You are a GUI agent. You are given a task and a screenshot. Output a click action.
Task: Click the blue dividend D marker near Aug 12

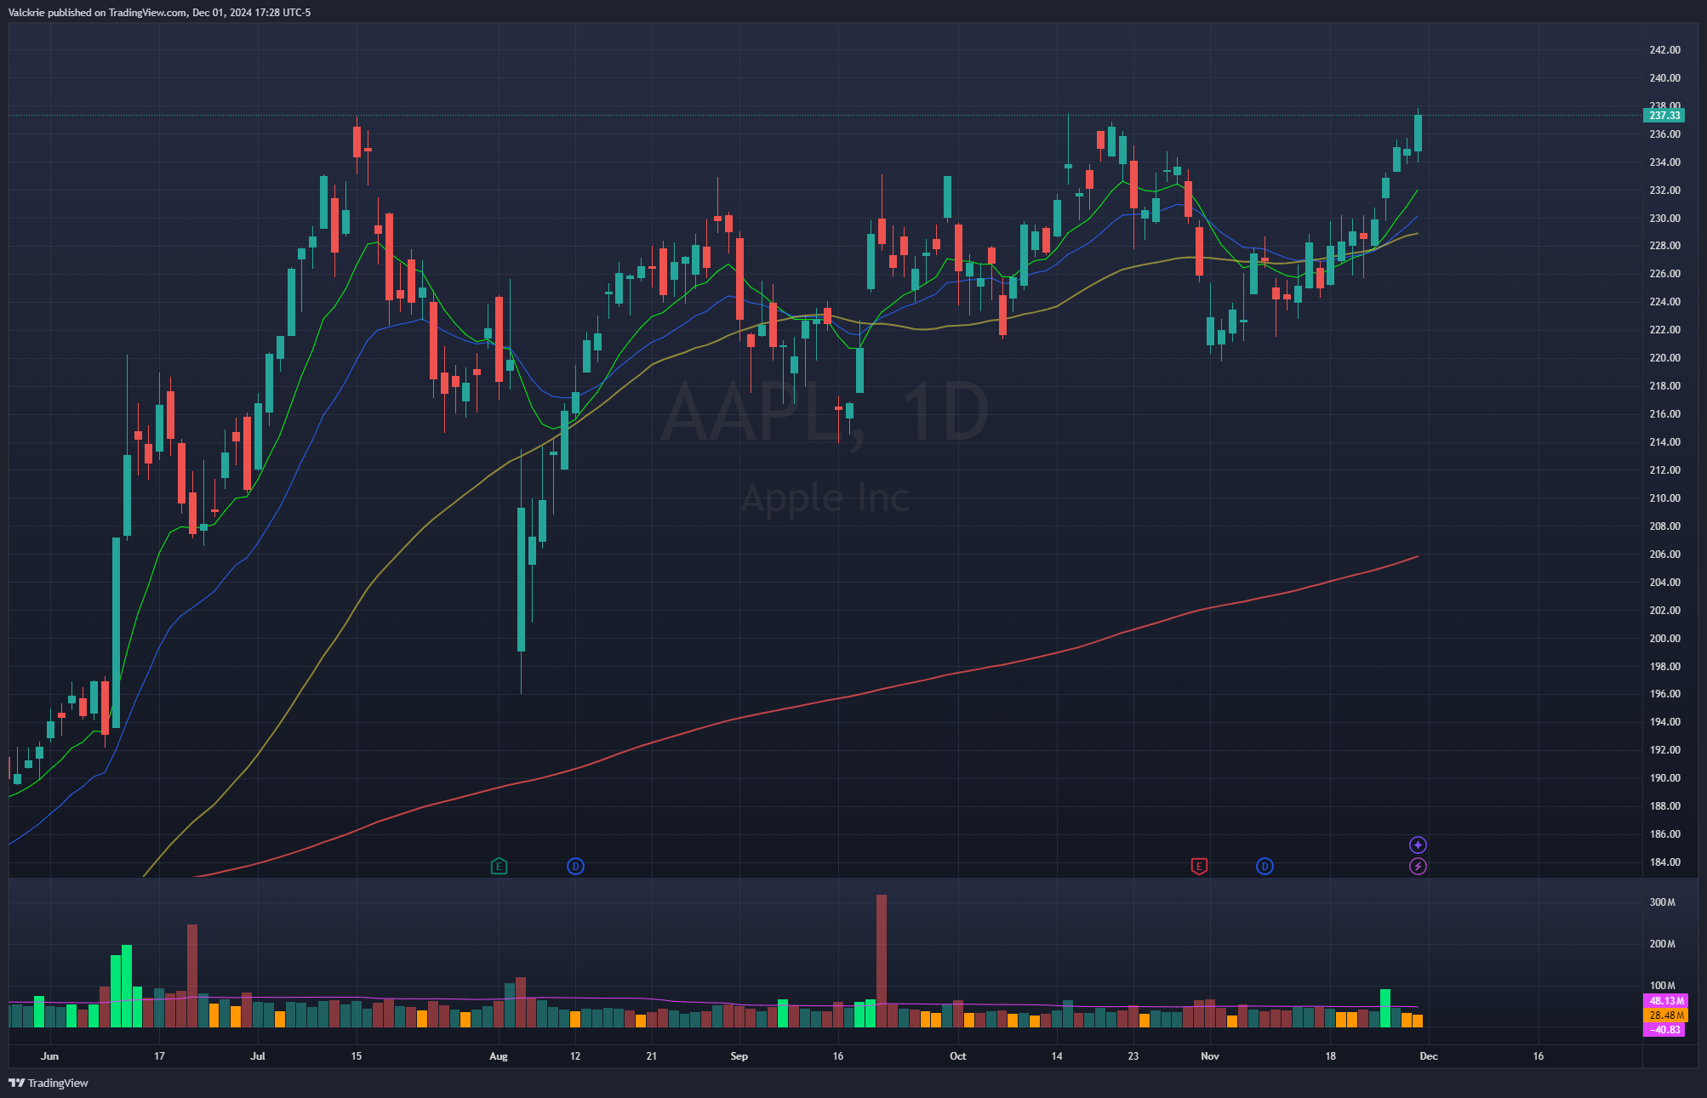point(575,867)
